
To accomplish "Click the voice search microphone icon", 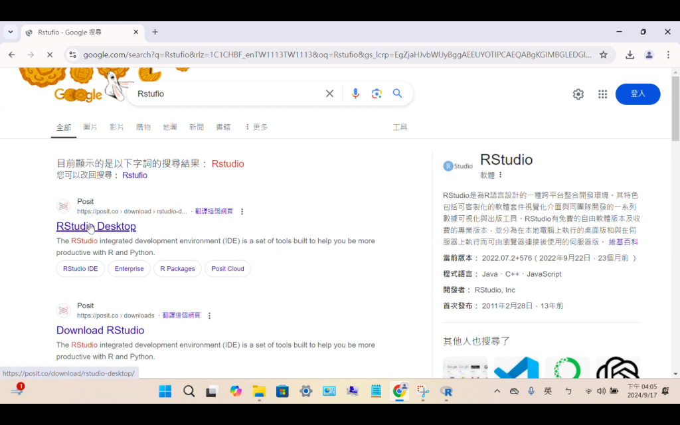I will coord(355,94).
